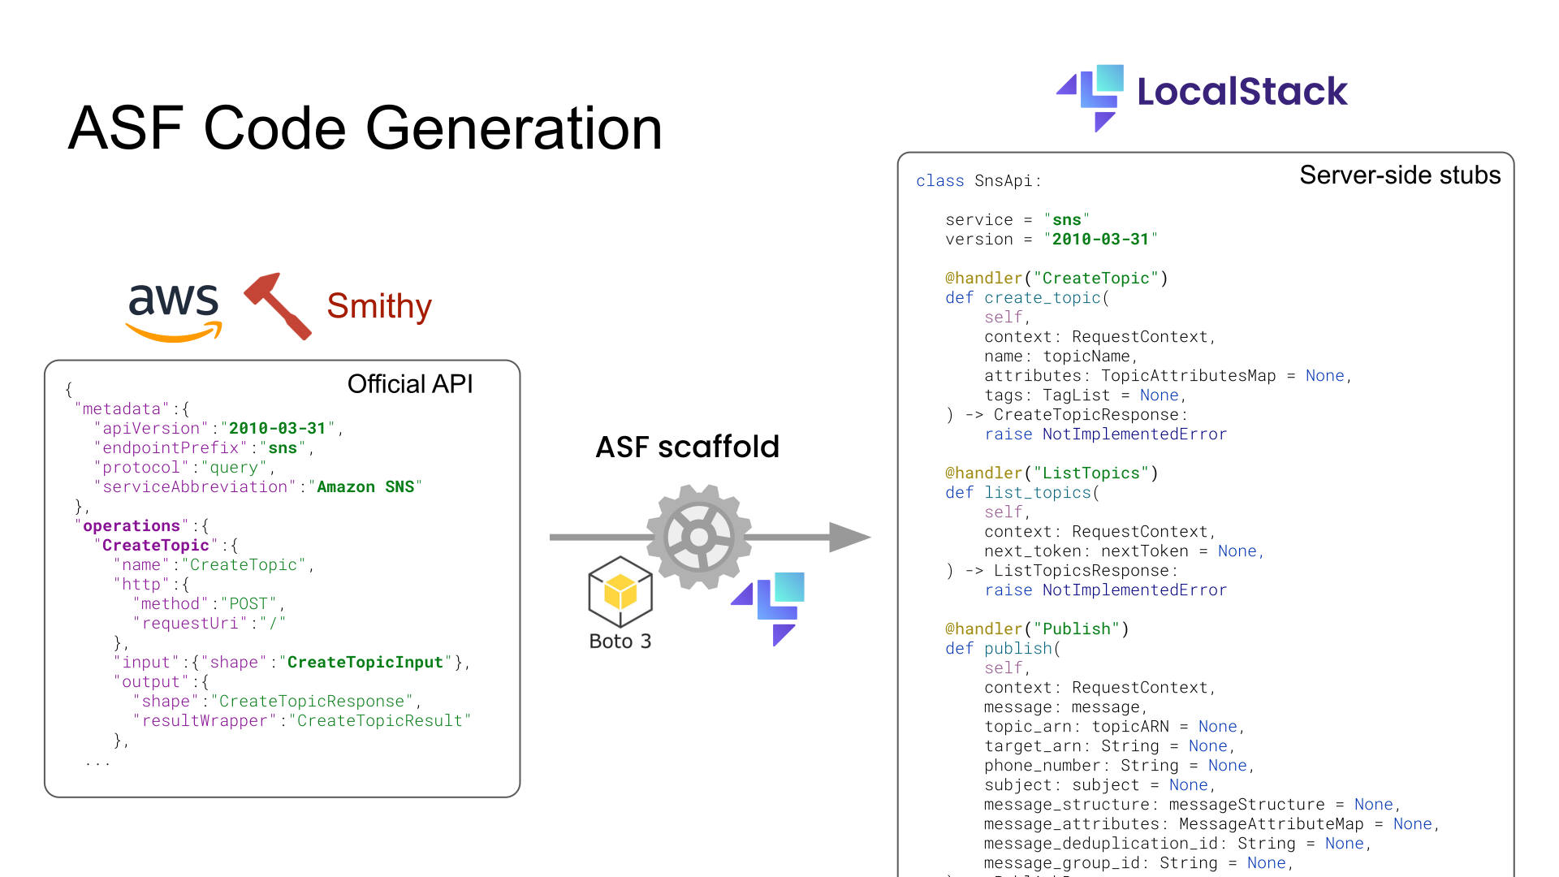This screenshot has width=1559, height=877.
Task: Click the ASF Code Generation title
Action: click(365, 128)
